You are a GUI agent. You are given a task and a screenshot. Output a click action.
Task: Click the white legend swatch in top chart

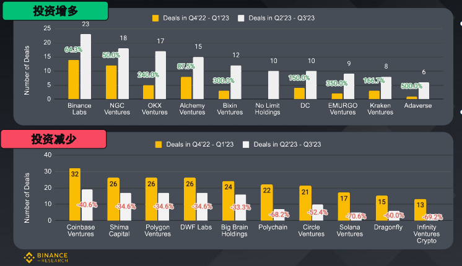click(241, 18)
